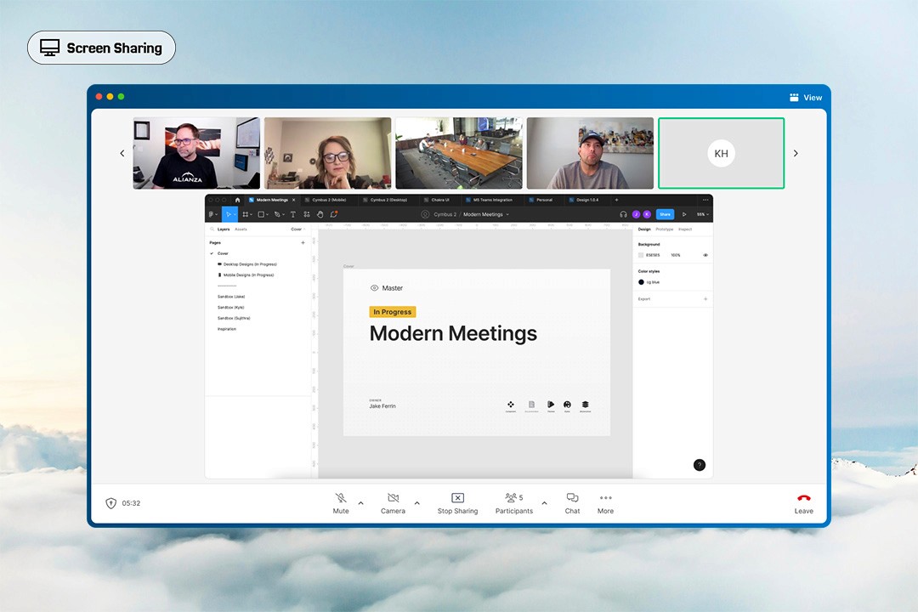Click collaborator avatar K
Image resolution: width=918 pixels, height=612 pixels.
point(647,214)
